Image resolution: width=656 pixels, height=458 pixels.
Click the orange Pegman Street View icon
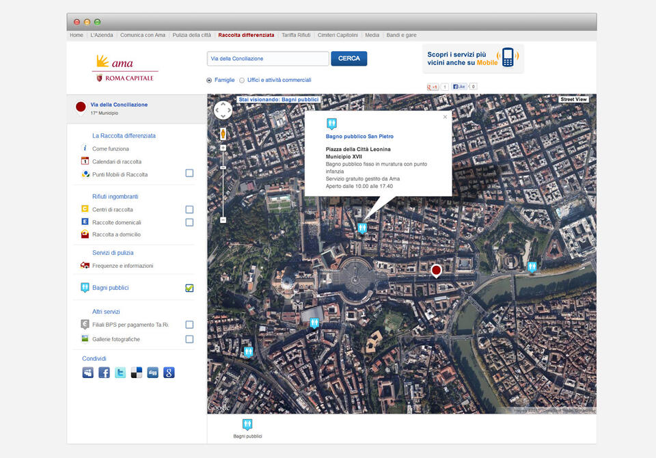223,133
